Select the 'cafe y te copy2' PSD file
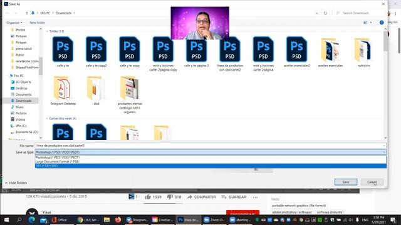Image resolution: width=401 pixels, height=225 pixels. [96, 49]
